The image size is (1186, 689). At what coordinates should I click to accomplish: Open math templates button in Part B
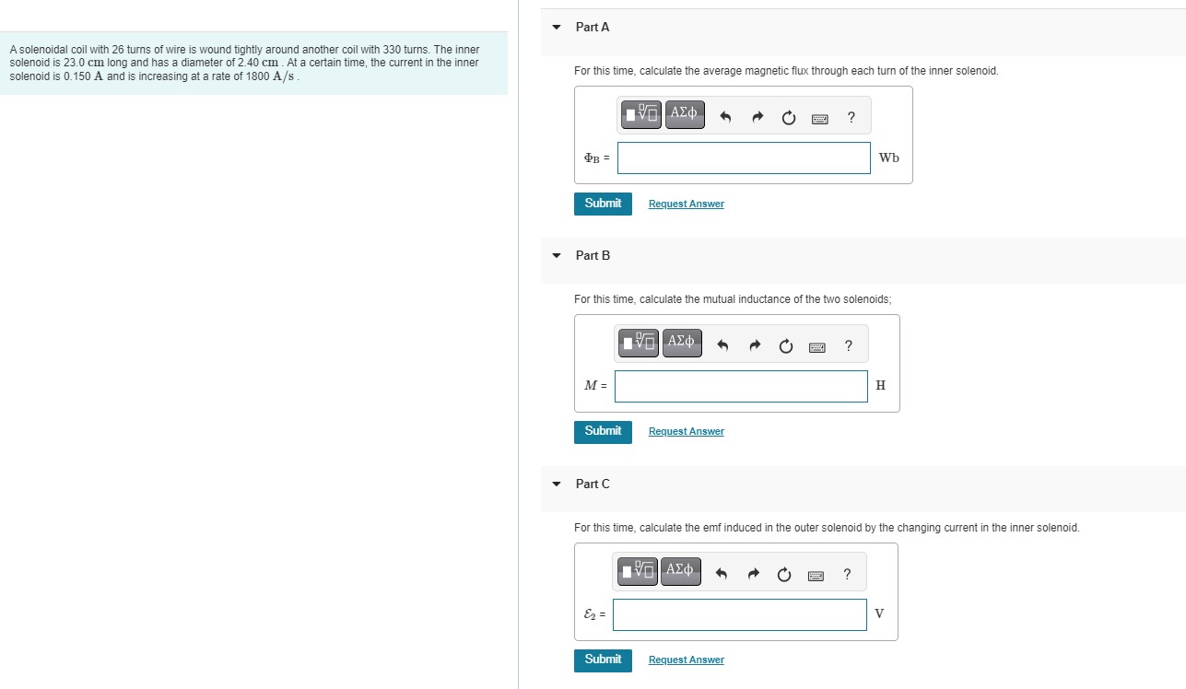point(640,343)
